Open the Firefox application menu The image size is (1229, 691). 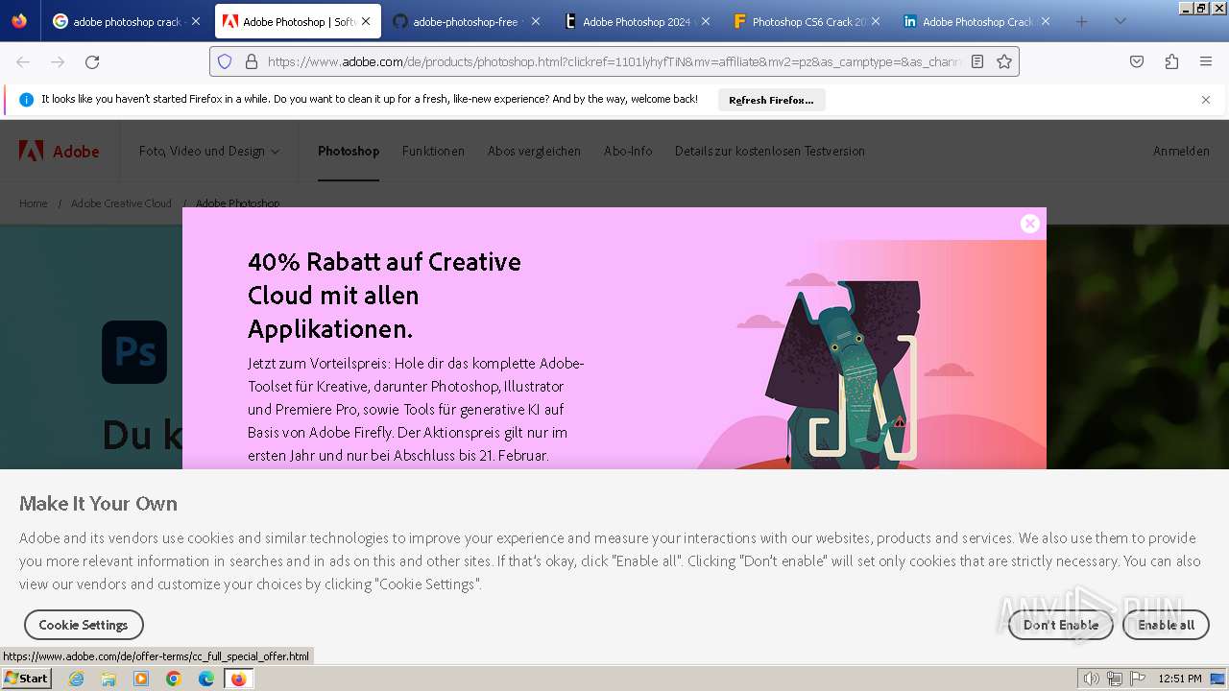click(1206, 61)
